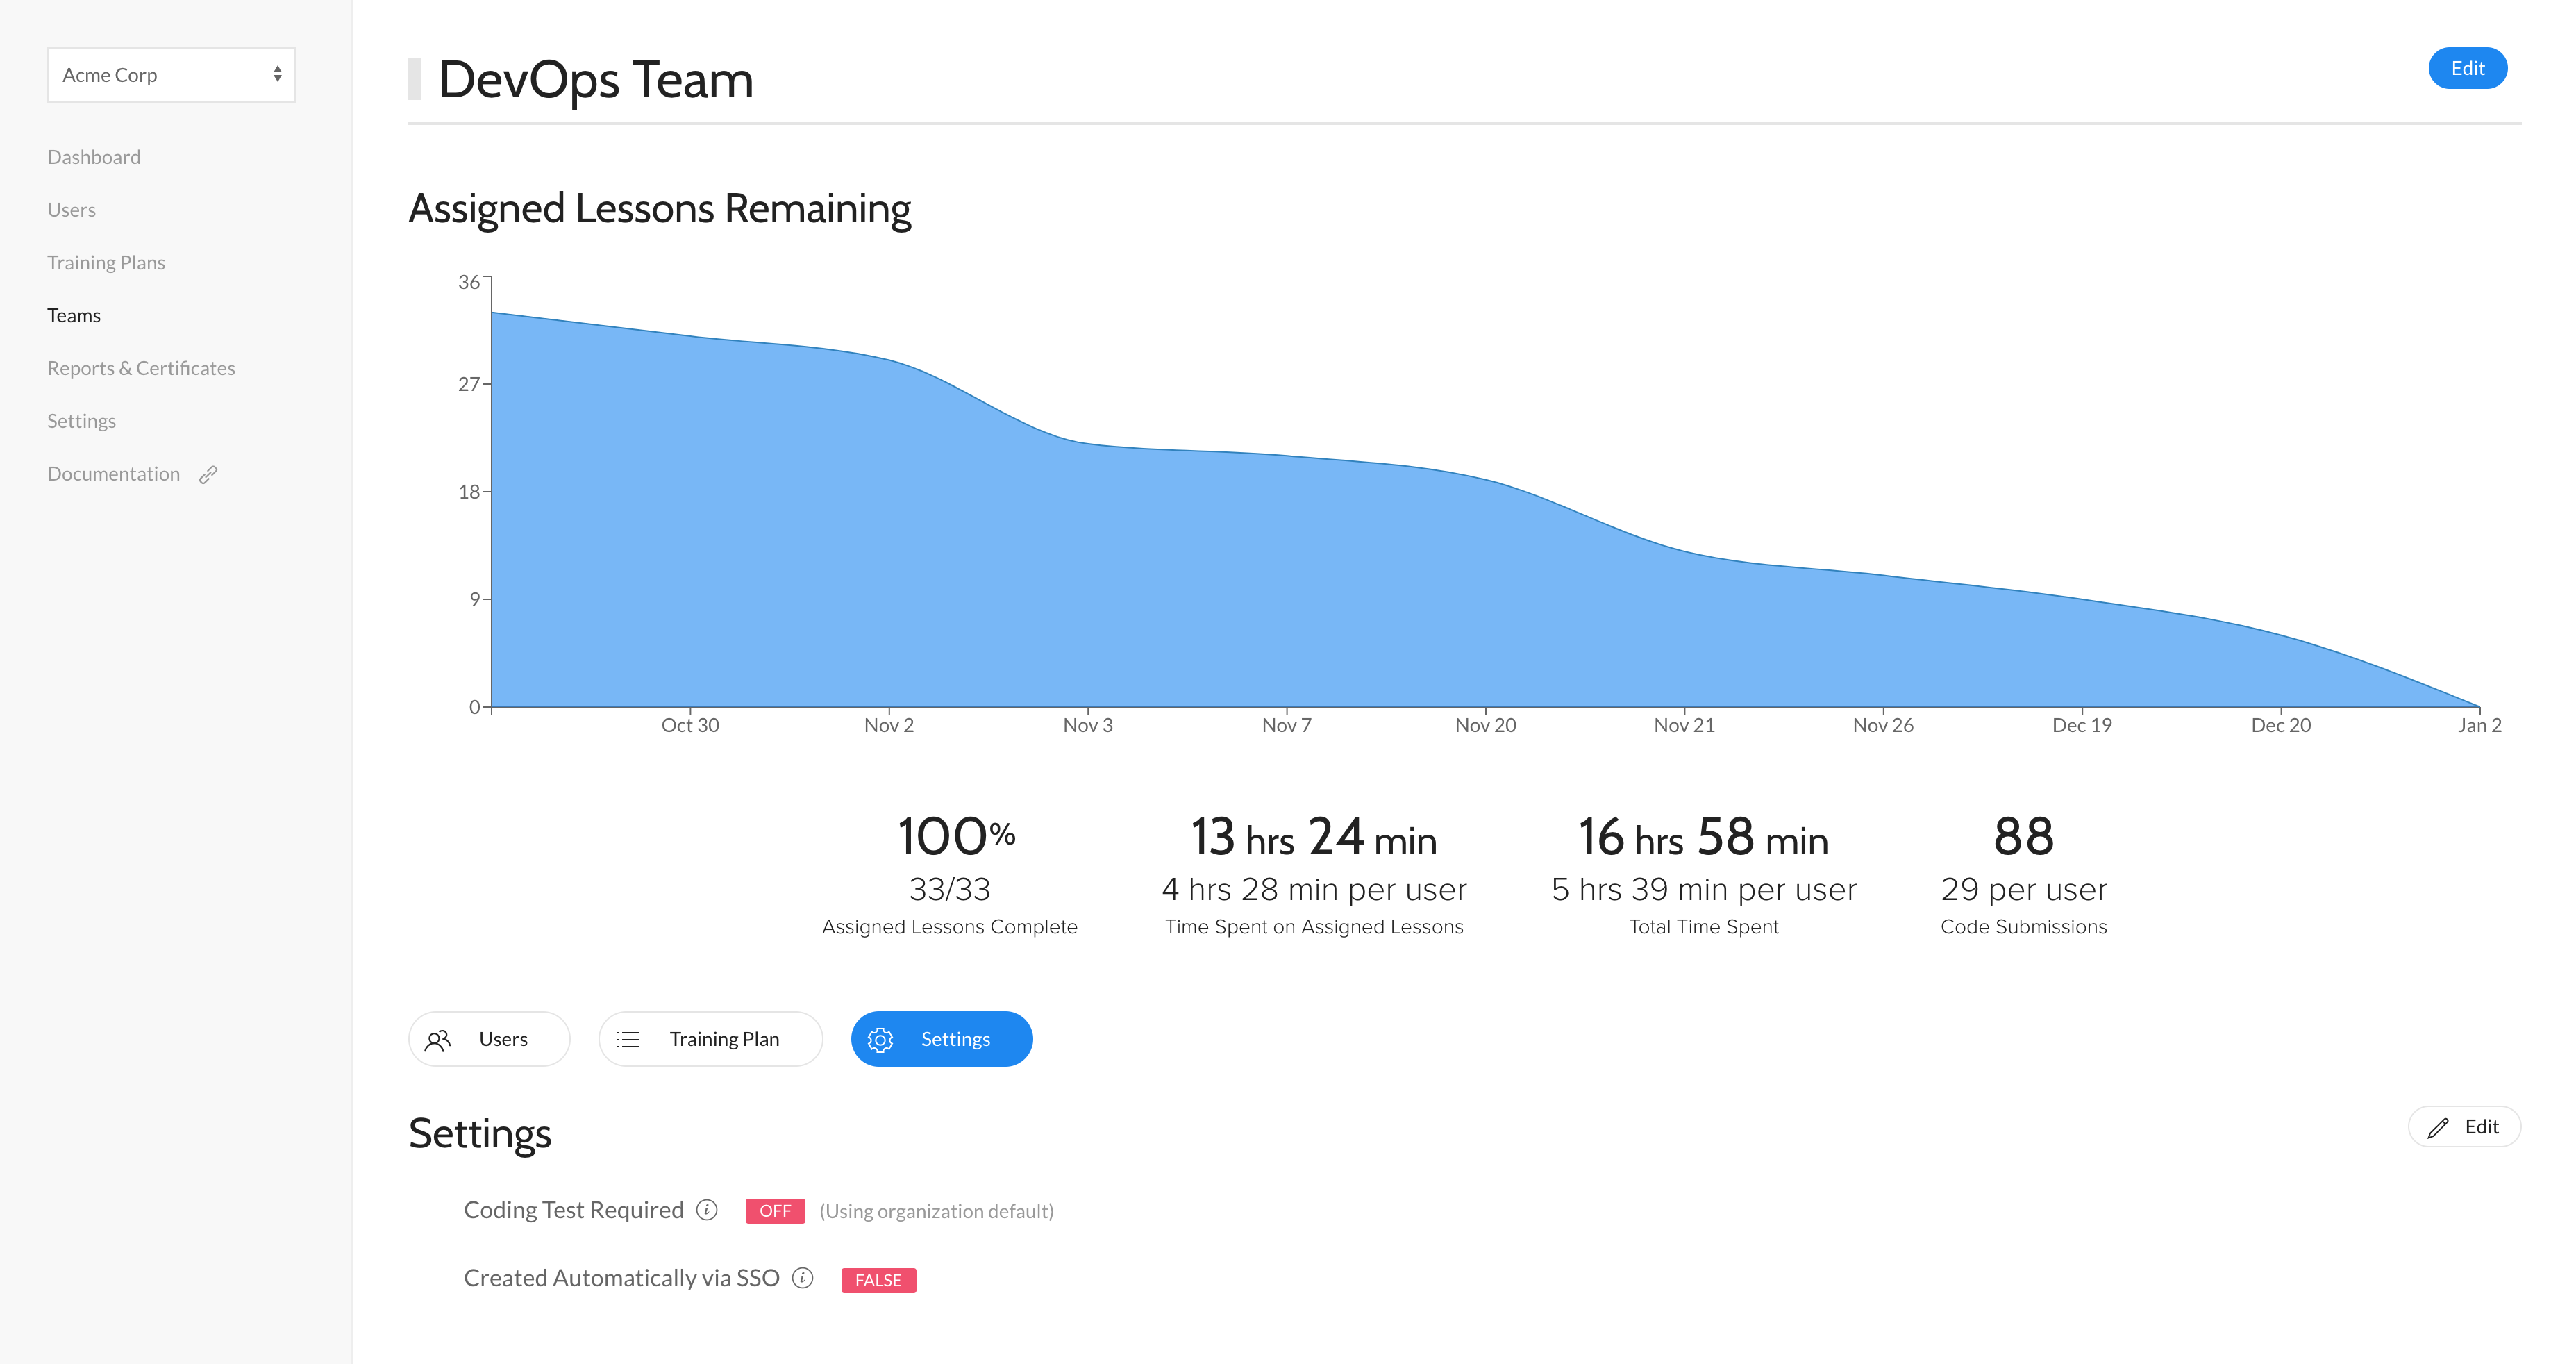Open Training Plans in sidebar
This screenshot has width=2576, height=1364.
106,263
